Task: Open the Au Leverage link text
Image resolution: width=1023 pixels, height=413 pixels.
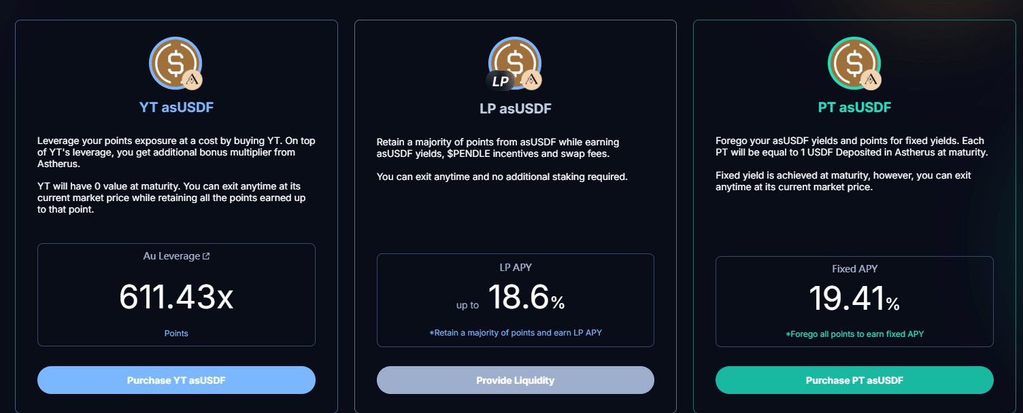Action: (171, 257)
